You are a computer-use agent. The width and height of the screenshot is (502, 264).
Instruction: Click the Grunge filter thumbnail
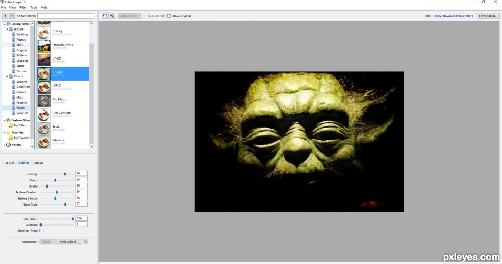pyautogui.click(x=44, y=74)
